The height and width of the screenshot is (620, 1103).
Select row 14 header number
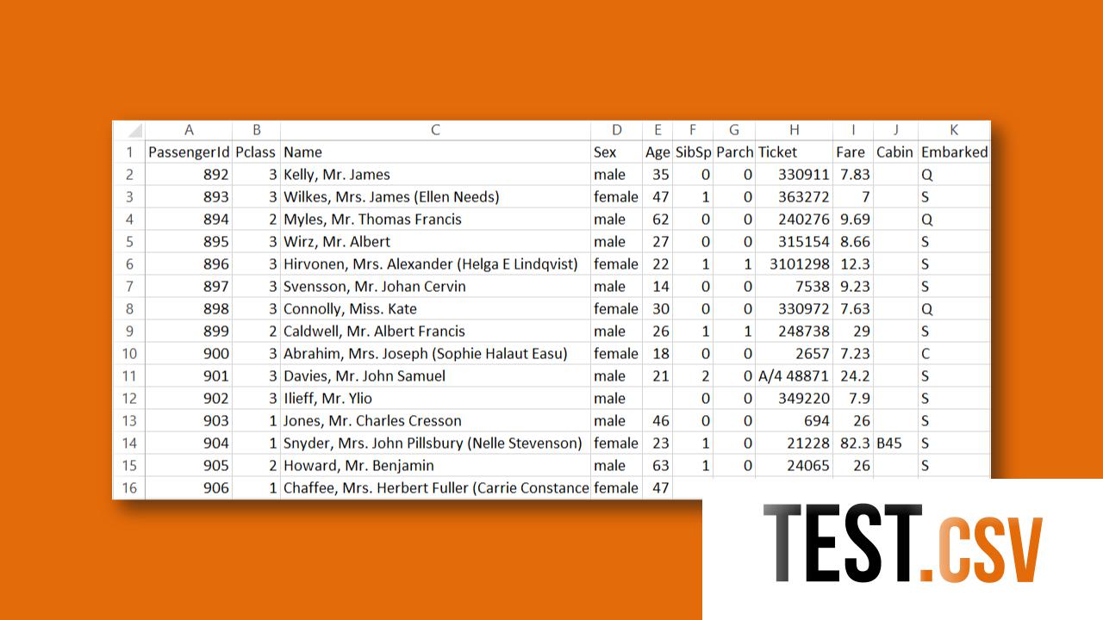[x=128, y=443]
